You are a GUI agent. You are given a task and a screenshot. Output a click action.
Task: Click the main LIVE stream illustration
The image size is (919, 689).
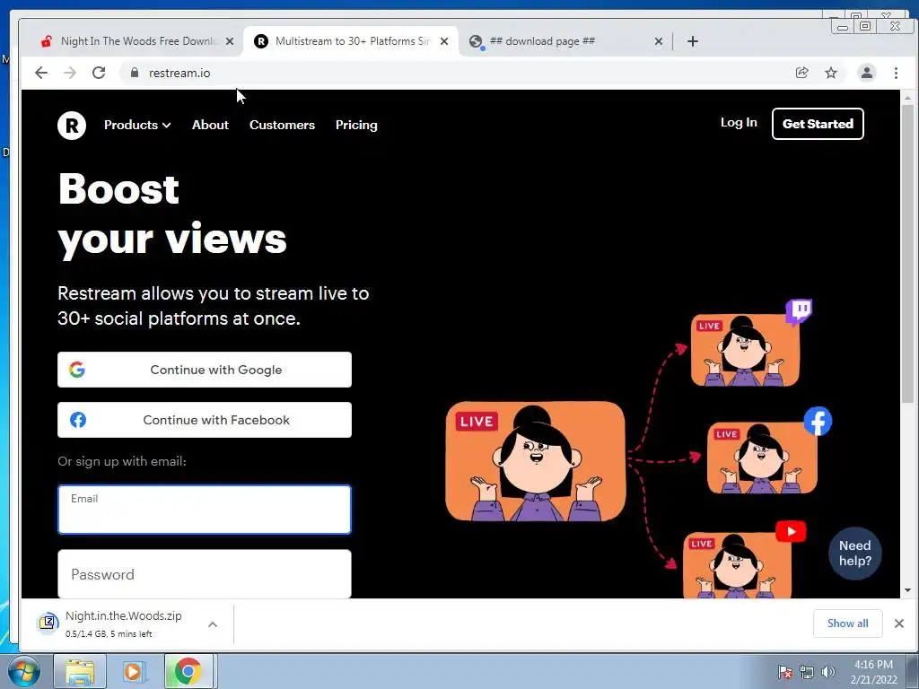[535, 462]
